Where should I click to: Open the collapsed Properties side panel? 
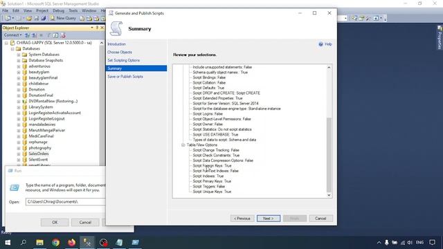click(440, 37)
